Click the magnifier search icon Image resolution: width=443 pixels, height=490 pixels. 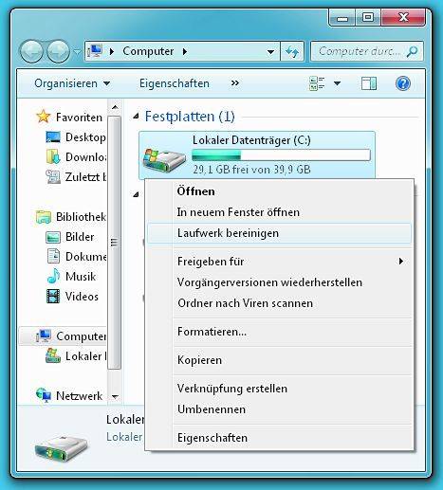413,51
